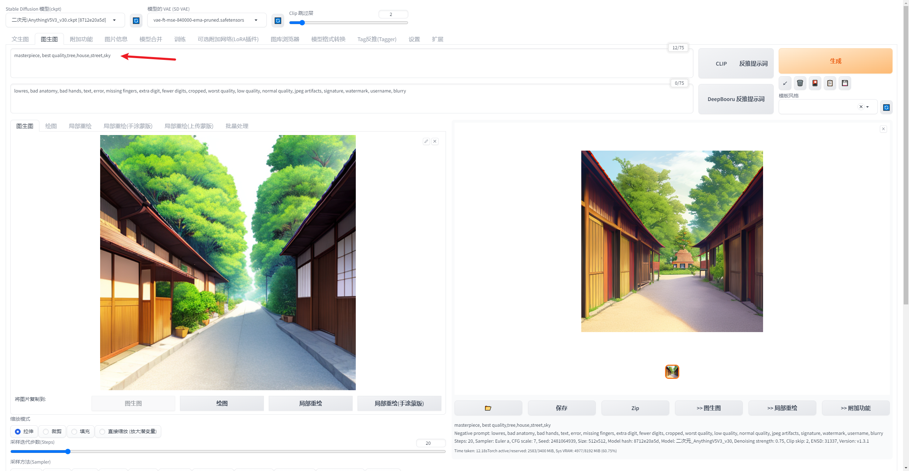Open the 局部重绘 sub-tab
The width and height of the screenshot is (909, 471).
tap(80, 126)
